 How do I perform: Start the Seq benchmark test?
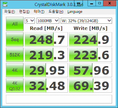point(15,39)
